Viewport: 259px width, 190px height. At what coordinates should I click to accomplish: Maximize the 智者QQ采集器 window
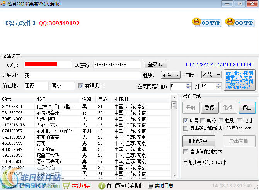[x=240, y=4]
